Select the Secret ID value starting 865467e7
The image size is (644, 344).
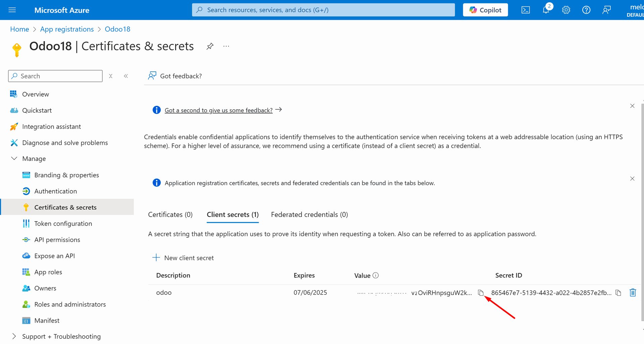(551, 293)
